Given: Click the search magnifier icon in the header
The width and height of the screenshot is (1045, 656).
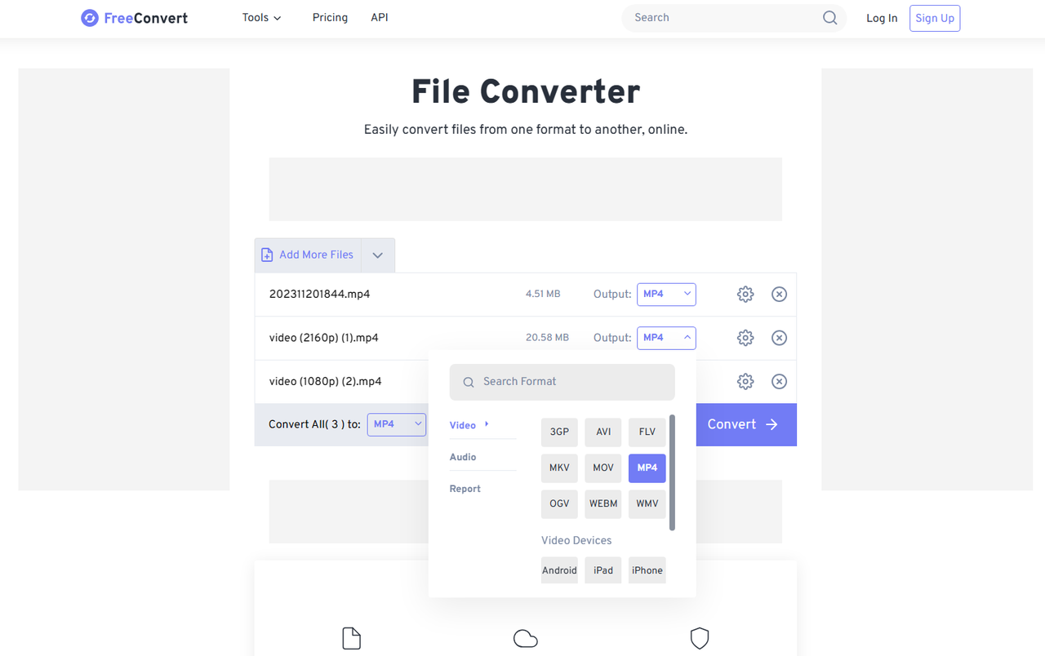Looking at the screenshot, I should coord(829,17).
